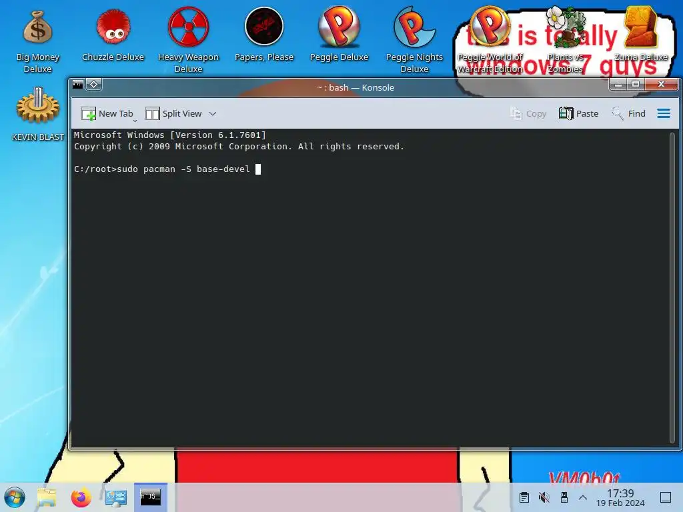Select the Konsole taskbar entry
This screenshot has height=512, width=683.
click(x=150, y=497)
